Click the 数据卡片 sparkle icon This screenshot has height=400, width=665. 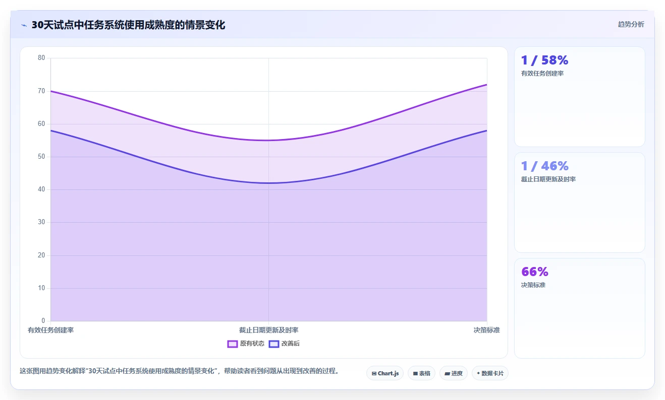[x=478, y=373]
